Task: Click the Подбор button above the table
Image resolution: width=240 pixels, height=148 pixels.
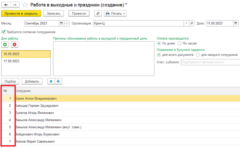Action: [10, 81]
